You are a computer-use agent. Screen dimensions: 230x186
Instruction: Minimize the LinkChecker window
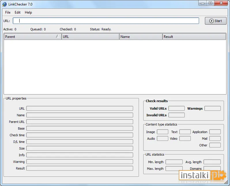click(203, 3)
